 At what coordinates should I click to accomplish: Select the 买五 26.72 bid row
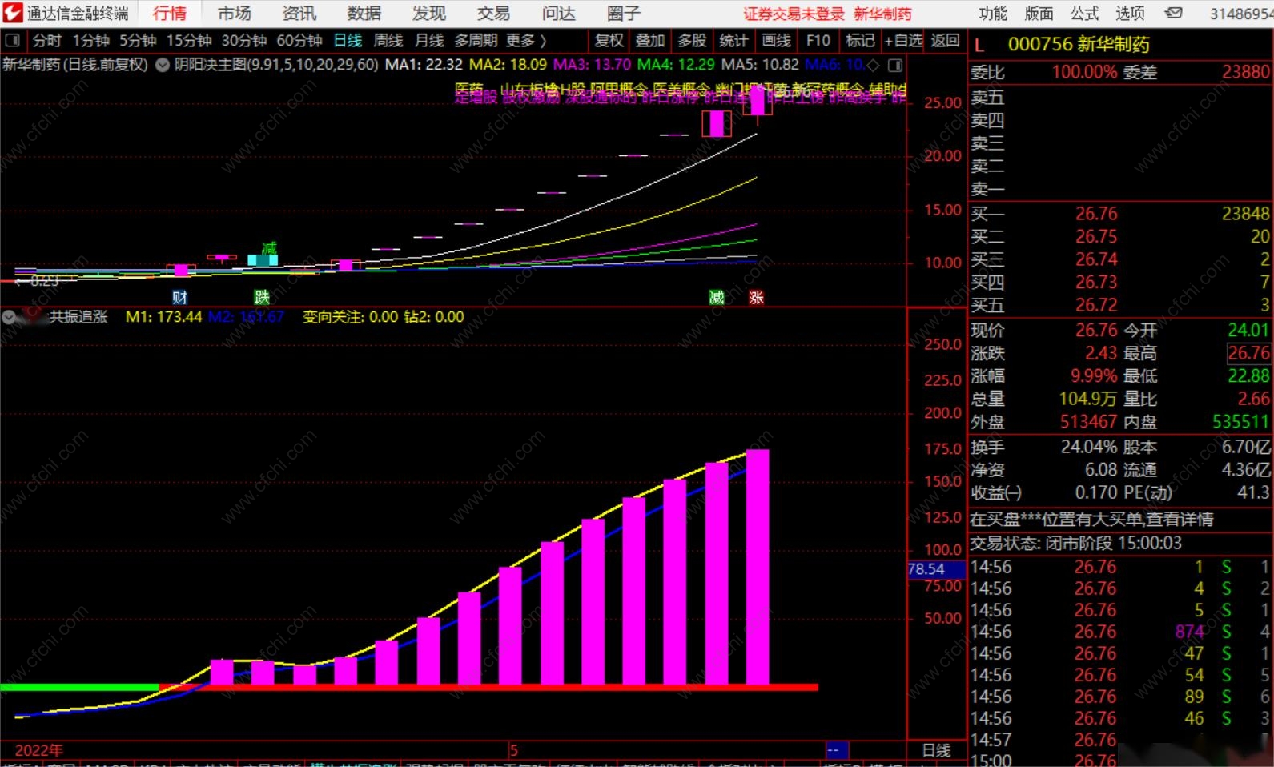[1120, 305]
